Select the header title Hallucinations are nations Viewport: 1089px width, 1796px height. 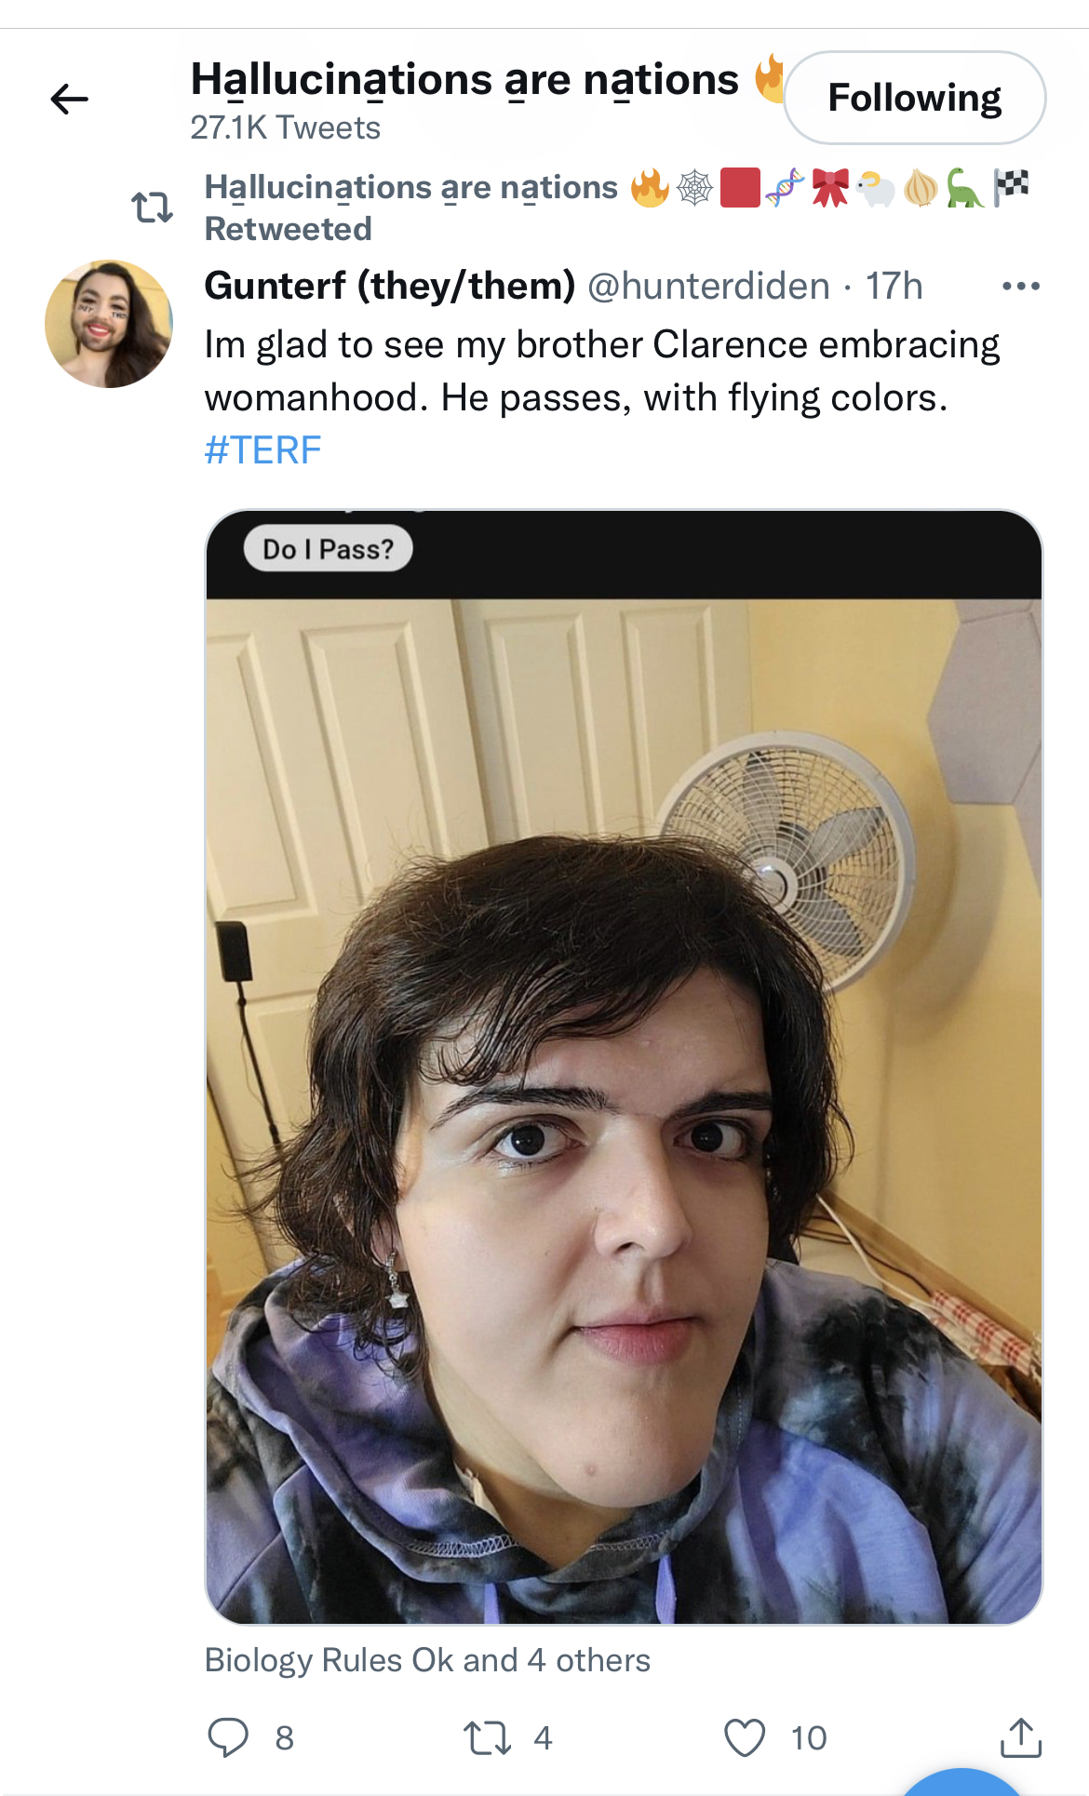click(x=464, y=80)
